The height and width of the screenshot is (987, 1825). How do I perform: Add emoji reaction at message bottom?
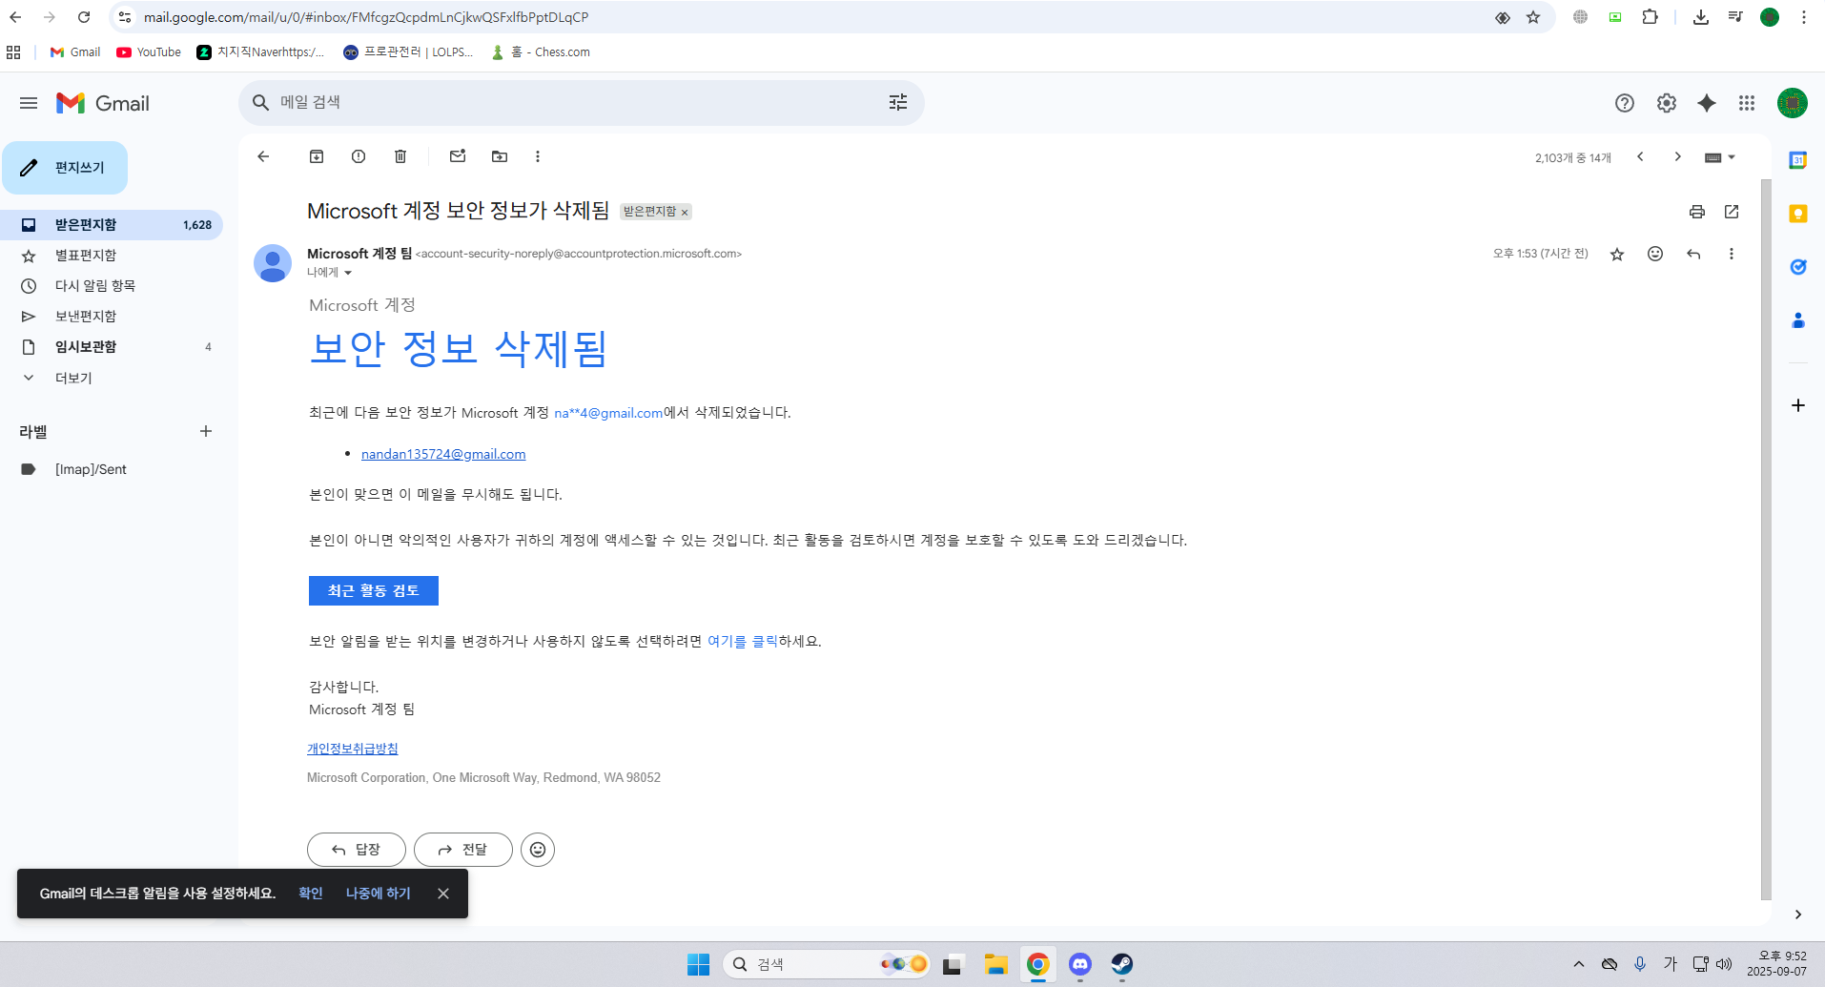538,850
